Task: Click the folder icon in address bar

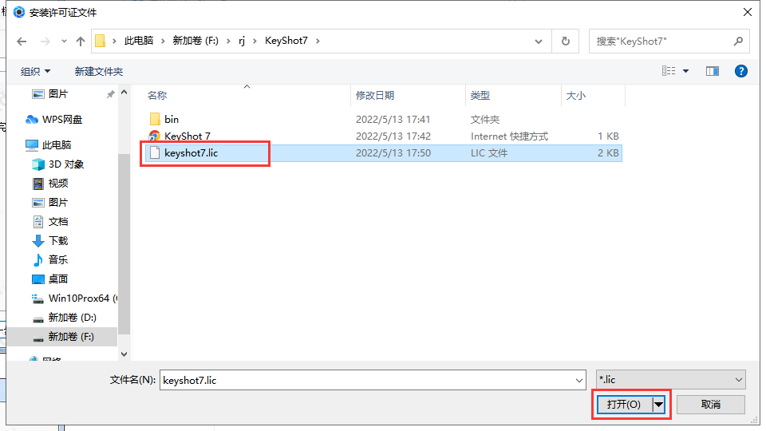Action: pos(101,41)
